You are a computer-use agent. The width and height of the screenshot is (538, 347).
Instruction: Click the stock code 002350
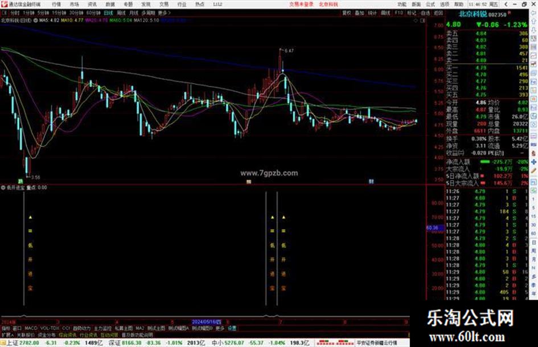[498, 14]
